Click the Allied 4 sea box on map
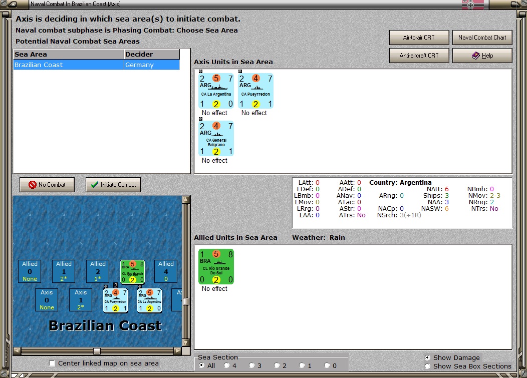Screen dimensions: 527x378 coord(166,271)
